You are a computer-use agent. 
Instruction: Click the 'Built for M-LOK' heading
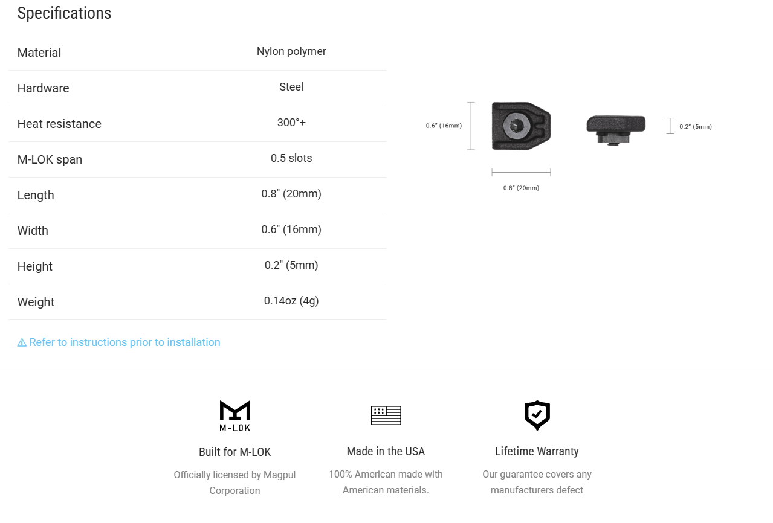point(234,452)
